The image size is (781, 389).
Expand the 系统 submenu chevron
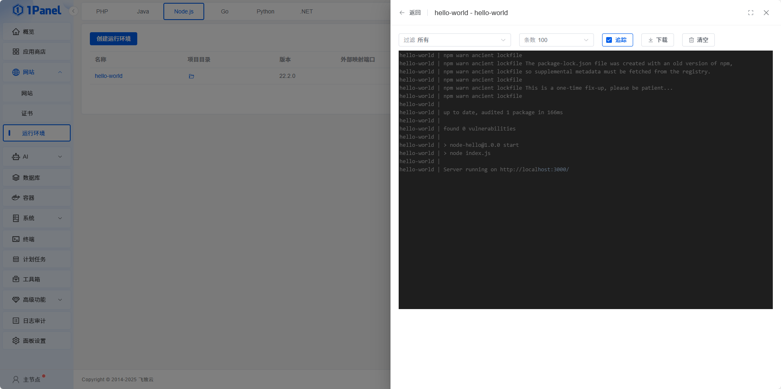[x=60, y=218]
